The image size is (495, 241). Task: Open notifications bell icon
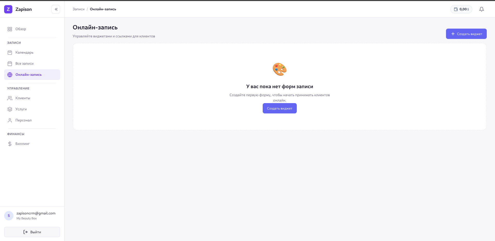coord(481,9)
